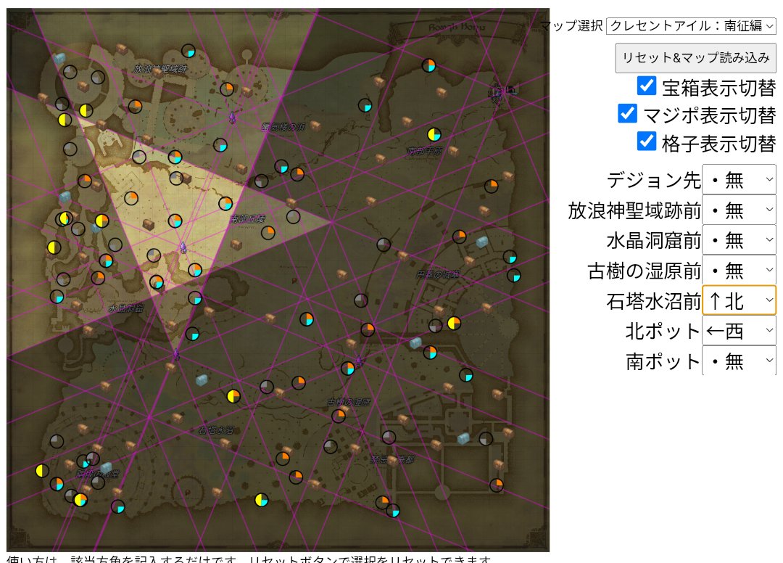Image resolution: width=783 pixels, height=563 pixels.
Task: Toggle the 宝箱表示切替 checkbox
Action: (x=647, y=86)
